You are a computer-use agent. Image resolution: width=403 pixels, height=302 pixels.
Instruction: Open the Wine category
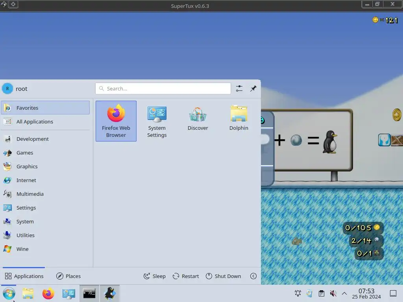(45, 249)
